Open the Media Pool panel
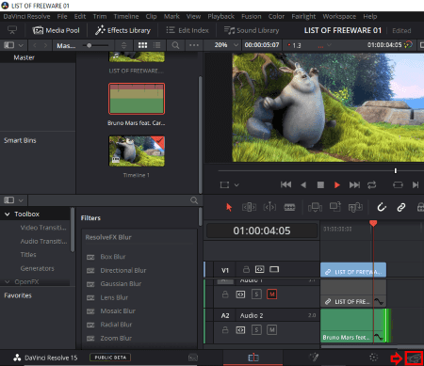The height and width of the screenshot is (366, 424). point(56,30)
